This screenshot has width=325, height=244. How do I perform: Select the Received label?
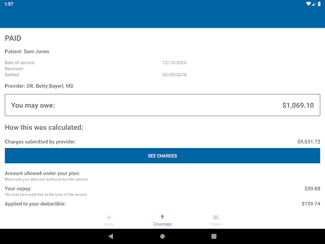click(15, 69)
